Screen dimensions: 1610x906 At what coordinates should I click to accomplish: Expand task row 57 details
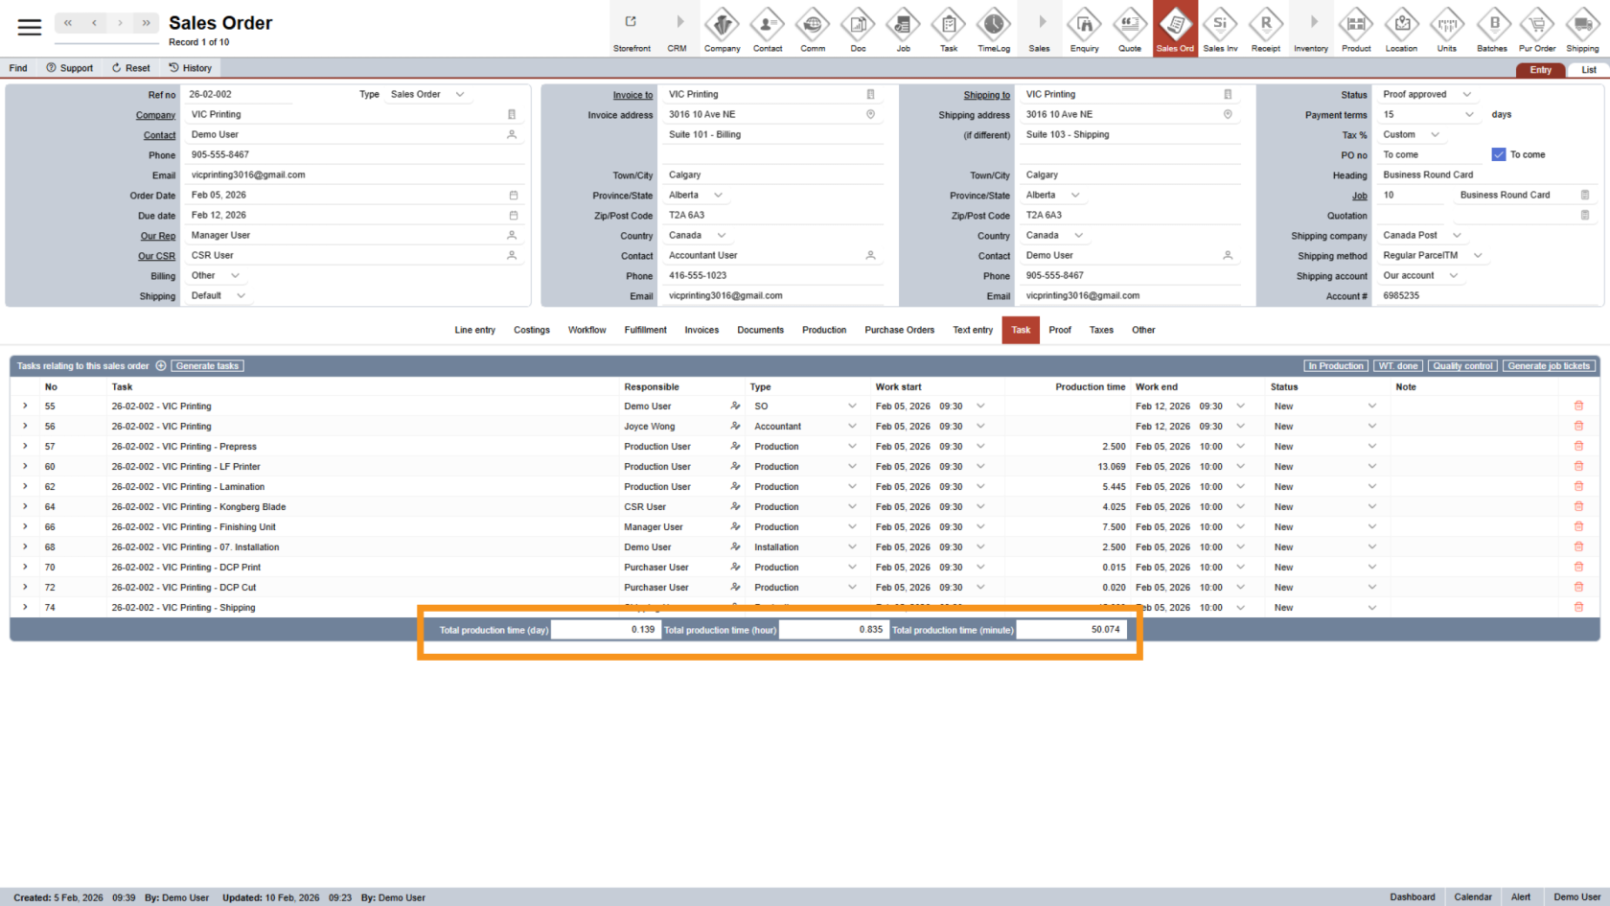(x=25, y=447)
